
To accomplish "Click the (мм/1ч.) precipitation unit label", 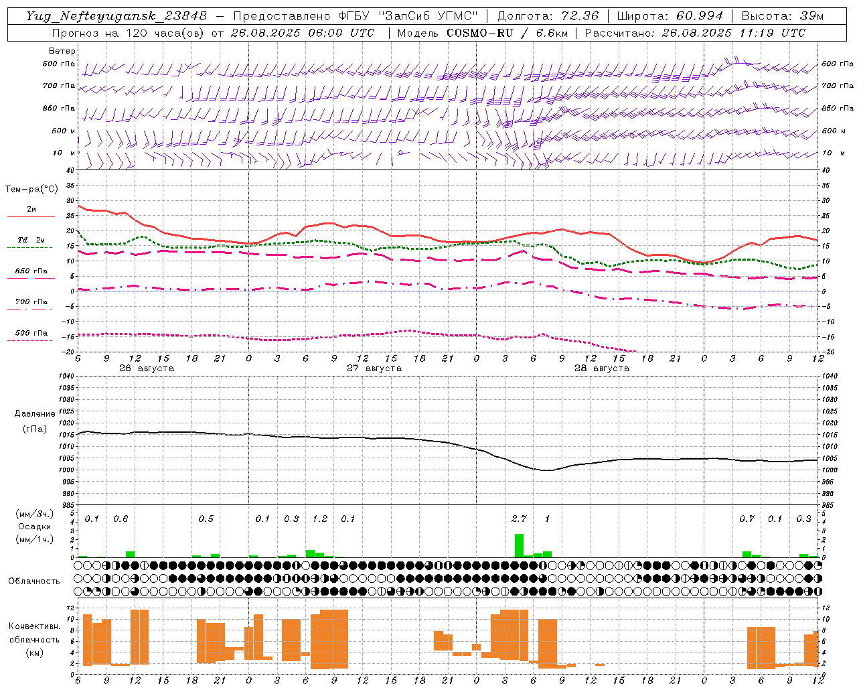I will tap(34, 540).
